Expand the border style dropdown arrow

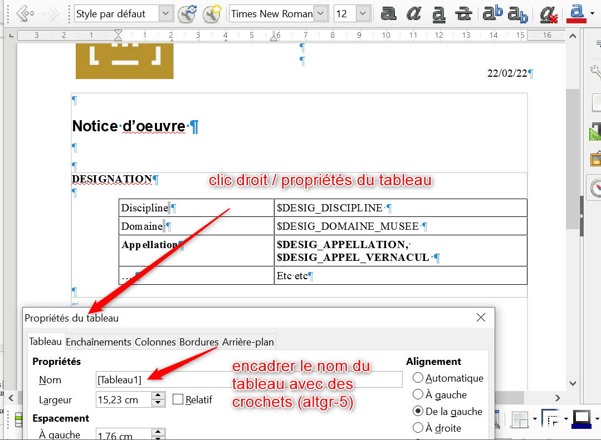click(x=566, y=419)
